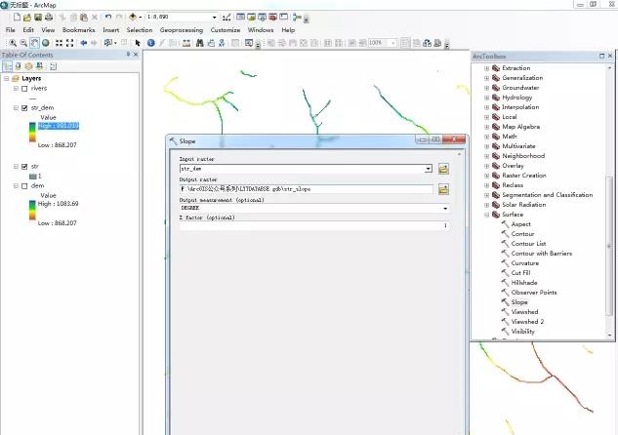Click the Fixed Zoom Out icon
The height and width of the screenshot is (435, 618).
[69, 43]
